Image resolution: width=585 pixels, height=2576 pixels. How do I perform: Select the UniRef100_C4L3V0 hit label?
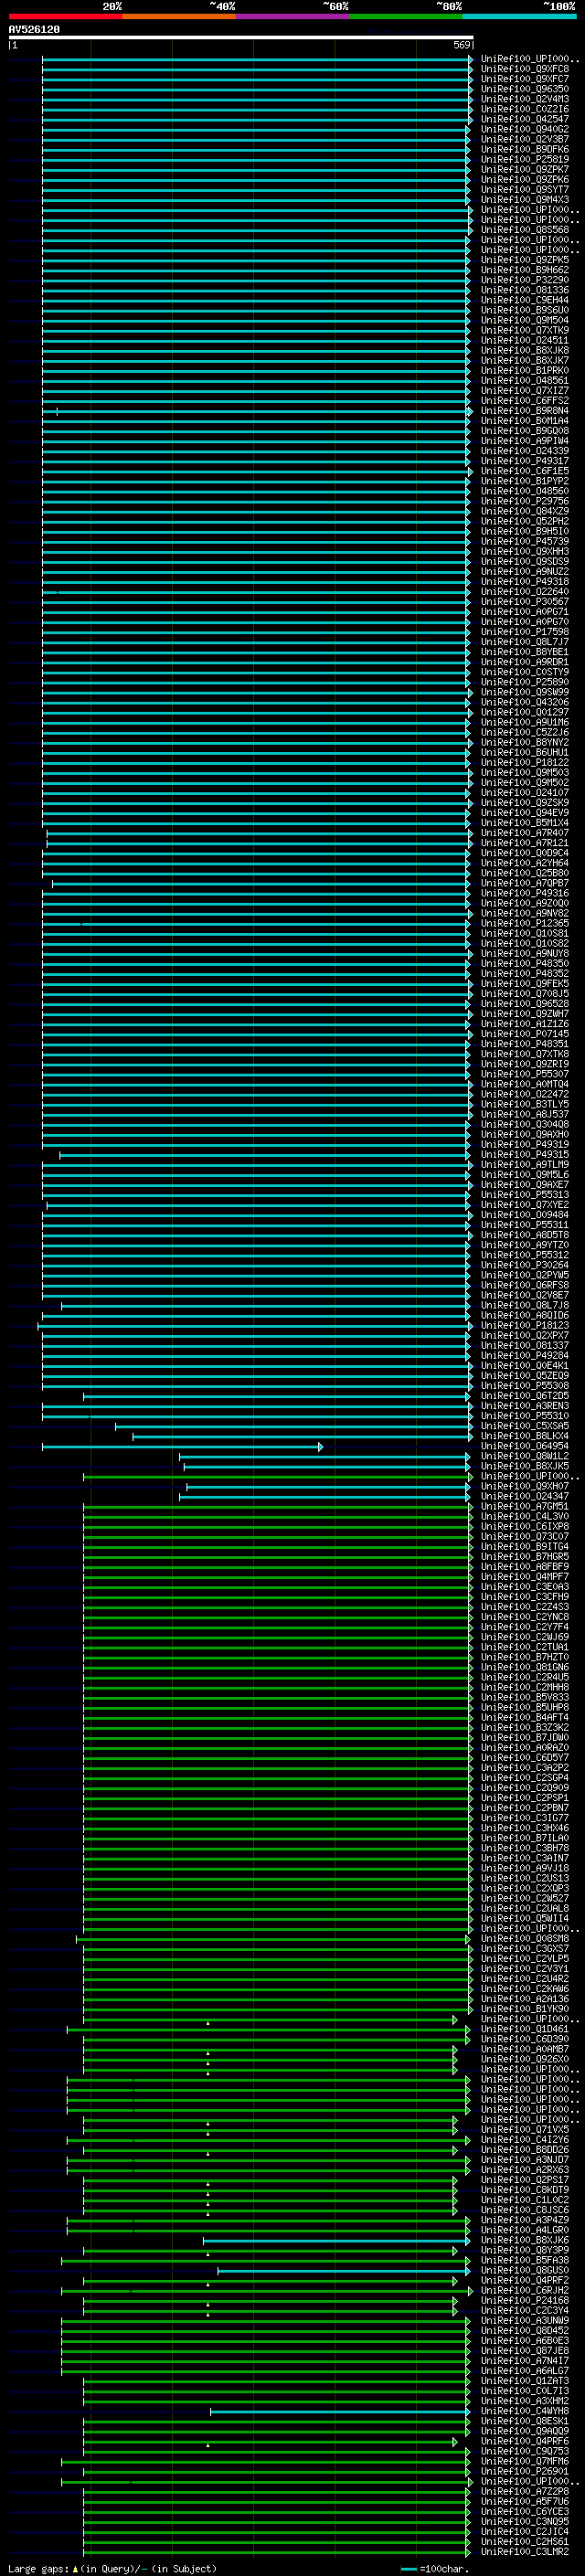(x=525, y=1516)
